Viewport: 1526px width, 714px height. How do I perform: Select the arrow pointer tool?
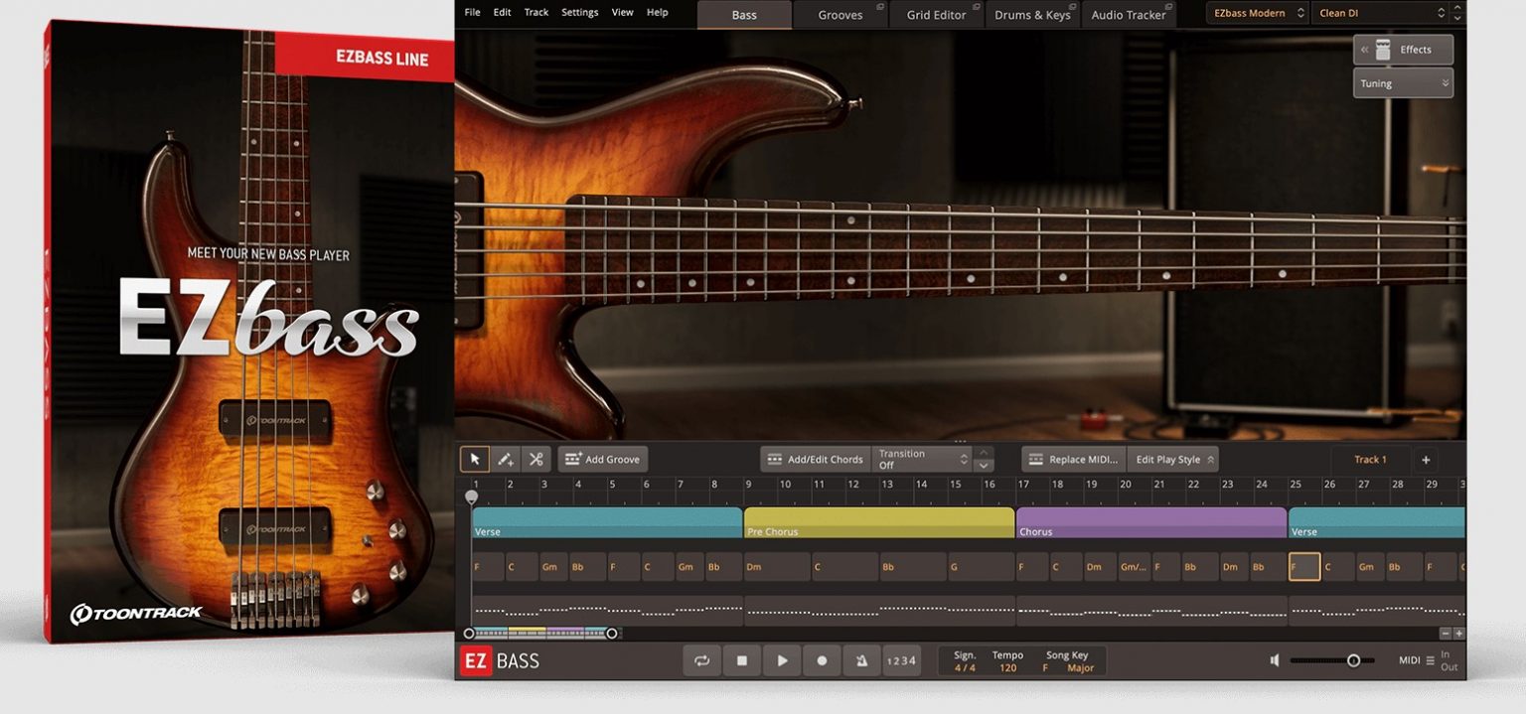(475, 459)
